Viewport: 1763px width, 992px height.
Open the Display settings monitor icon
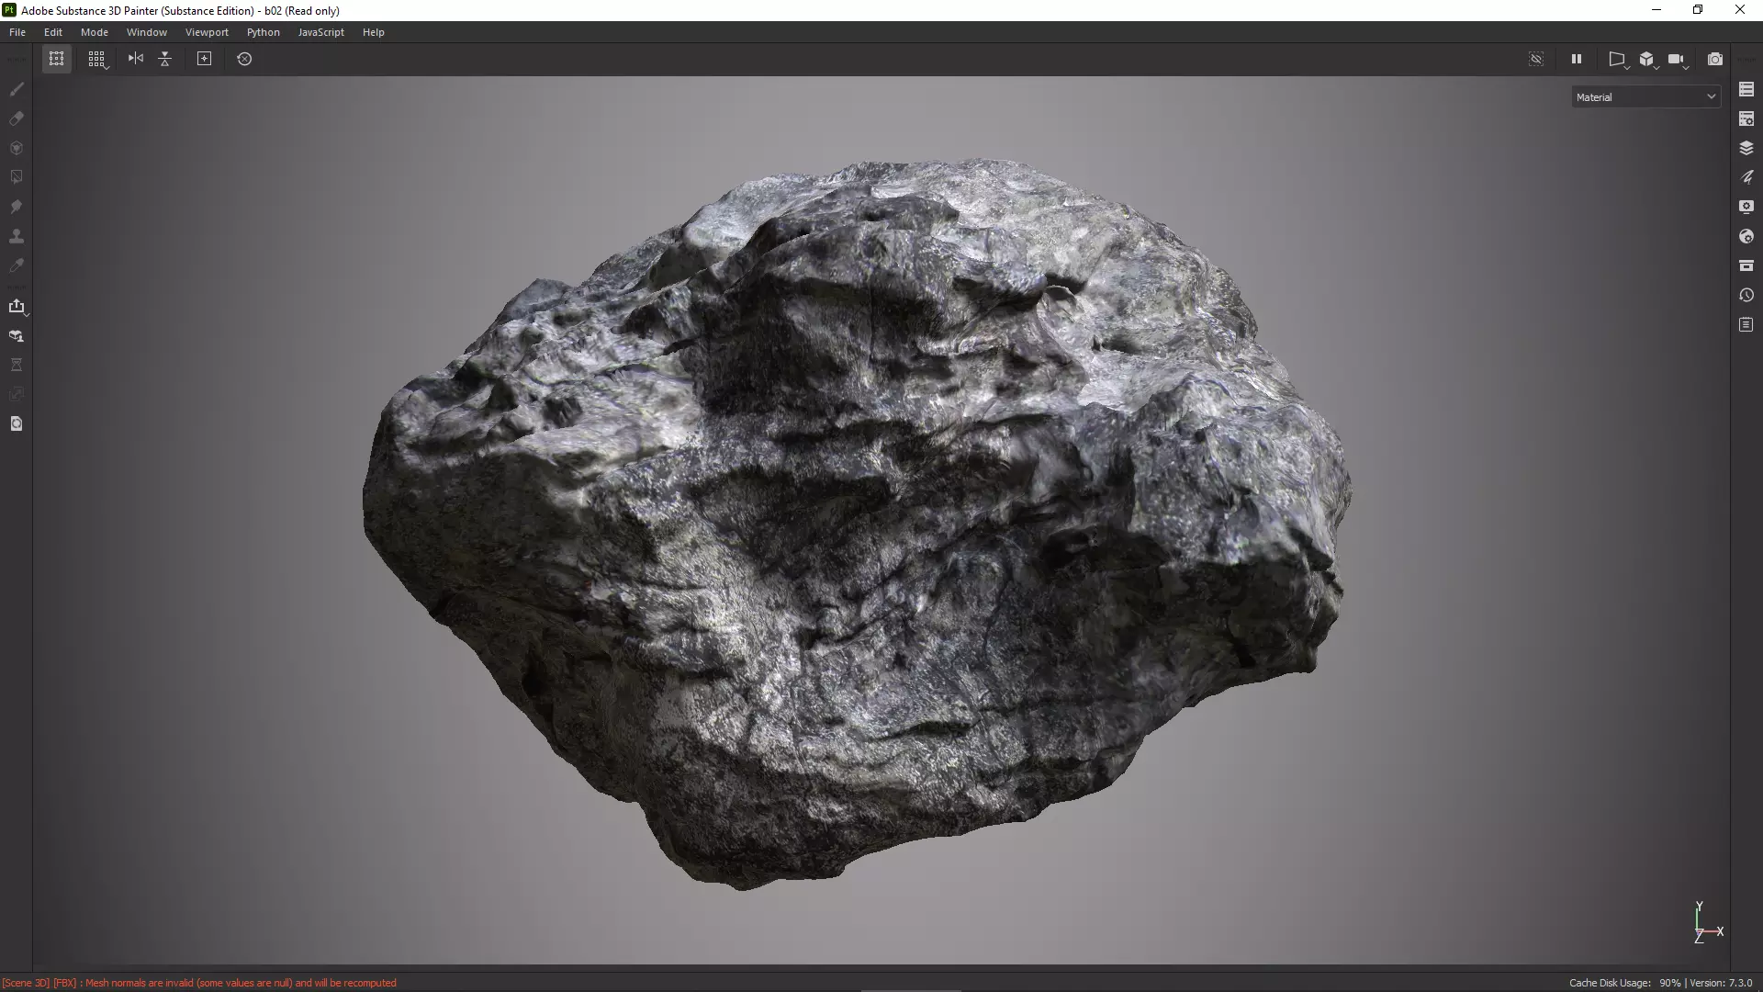1746,207
